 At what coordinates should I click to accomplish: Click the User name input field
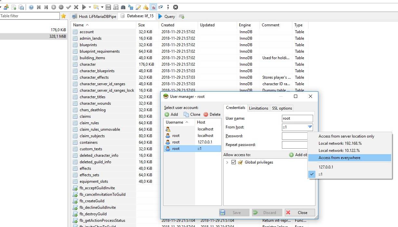coord(298,118)
